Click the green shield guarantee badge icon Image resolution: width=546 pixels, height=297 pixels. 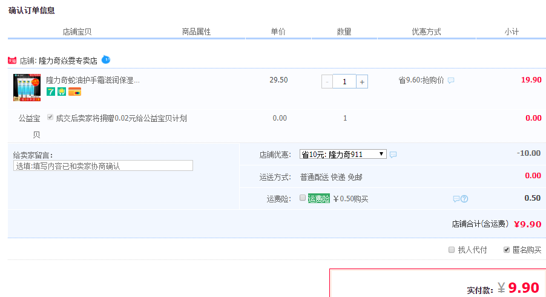(62, 92)
